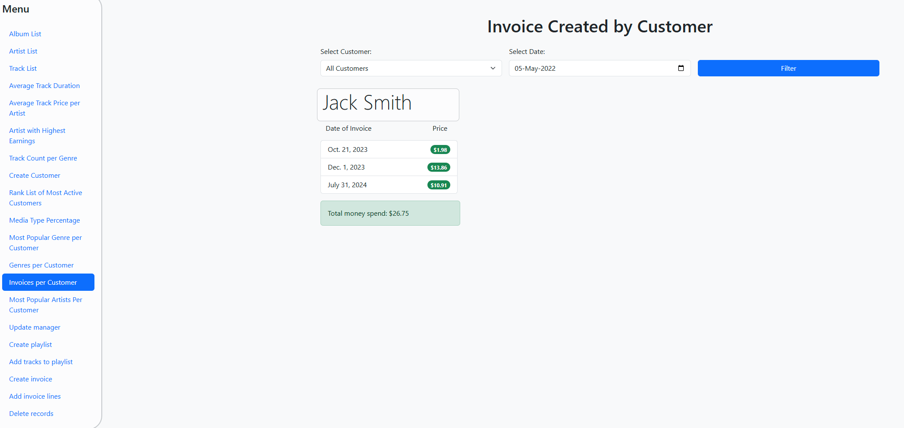Open Track List in sidebar
Viewport: 904px width, 428px height.
coord(23,68)
